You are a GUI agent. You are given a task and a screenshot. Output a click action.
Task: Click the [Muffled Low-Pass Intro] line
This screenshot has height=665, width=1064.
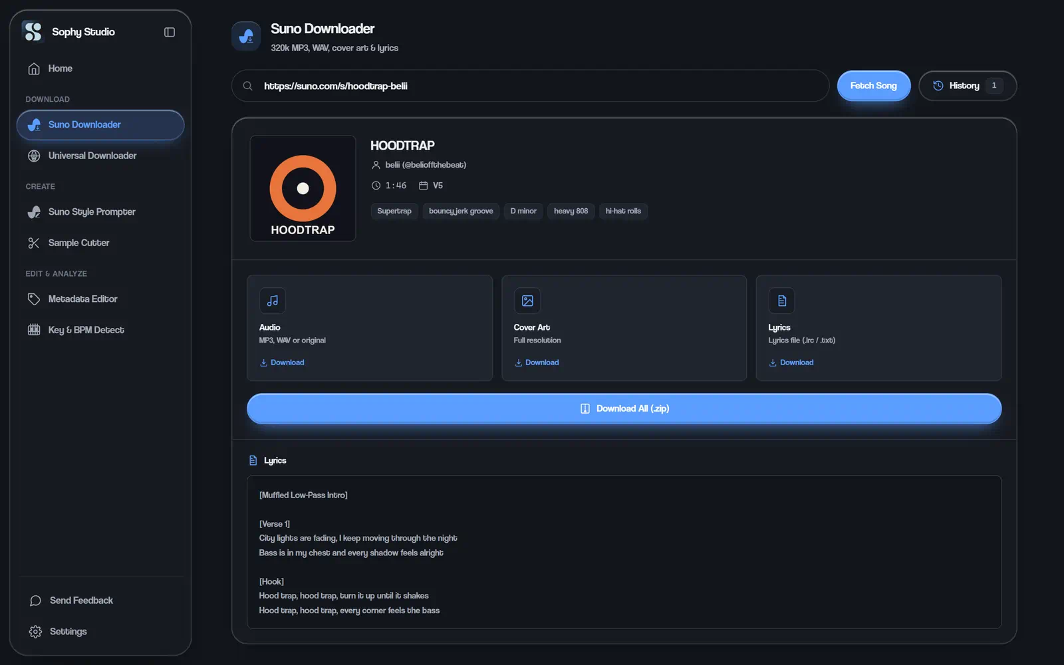303,495
